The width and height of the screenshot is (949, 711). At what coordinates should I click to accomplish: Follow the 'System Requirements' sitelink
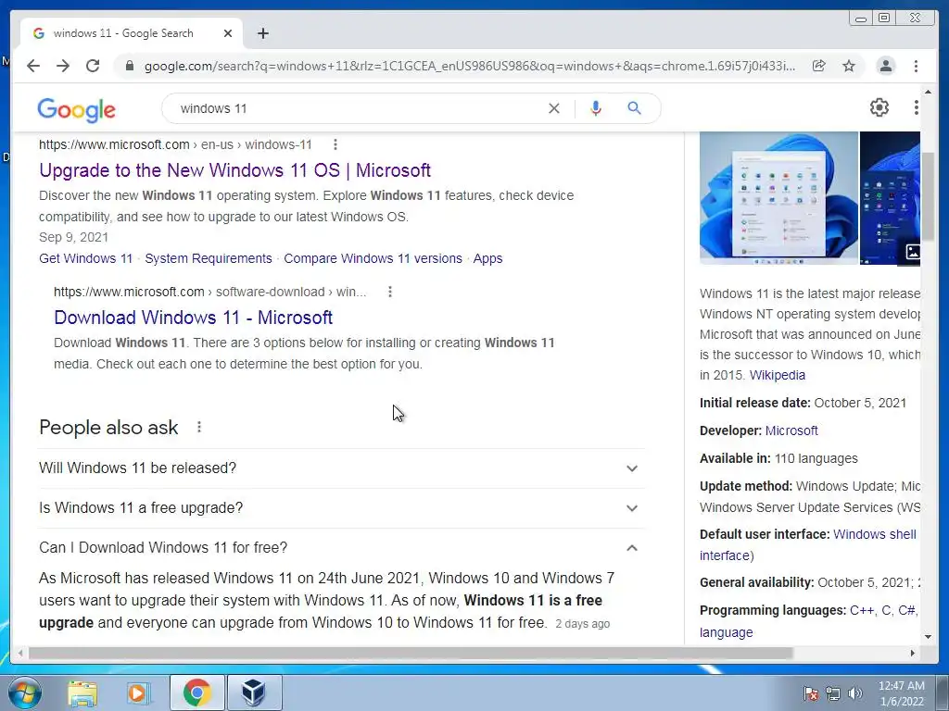coord(209,259)
